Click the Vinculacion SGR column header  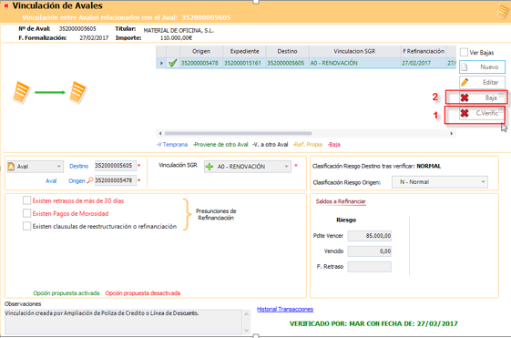click(354, 51)
